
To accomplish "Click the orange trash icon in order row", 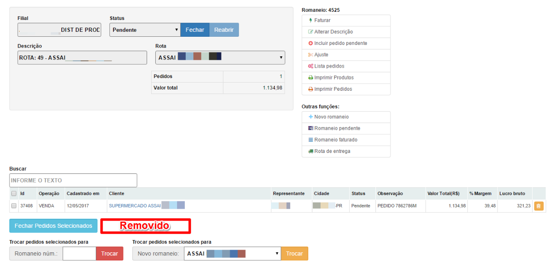I will pos(538,206).
